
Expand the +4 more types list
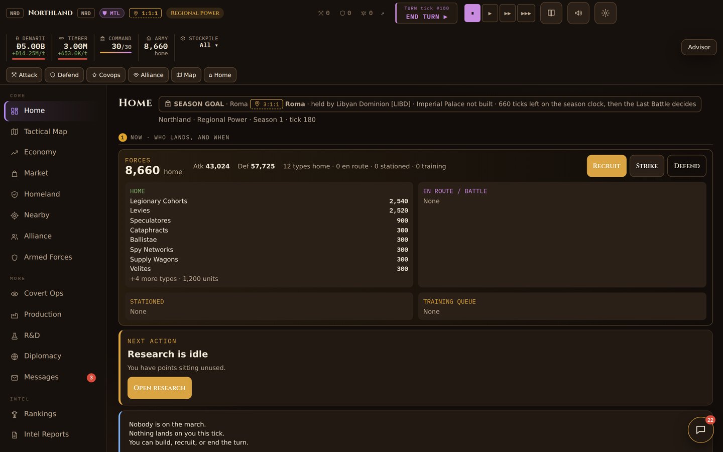[174, 279]
